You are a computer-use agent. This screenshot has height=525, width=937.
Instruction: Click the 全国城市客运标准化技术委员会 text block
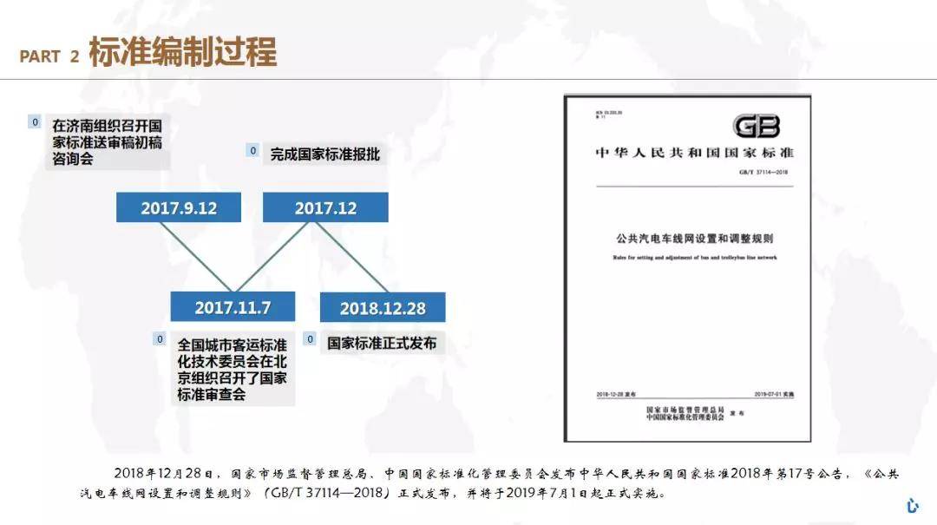(232, 369)
